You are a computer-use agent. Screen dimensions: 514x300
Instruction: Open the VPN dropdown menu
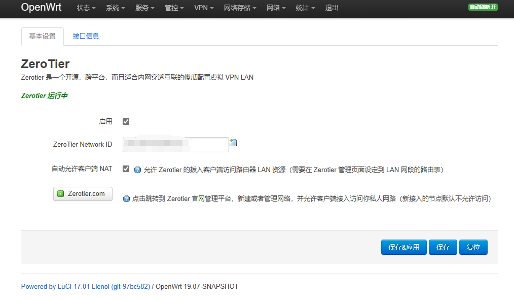pyautogui.click(x=204, y=8)
